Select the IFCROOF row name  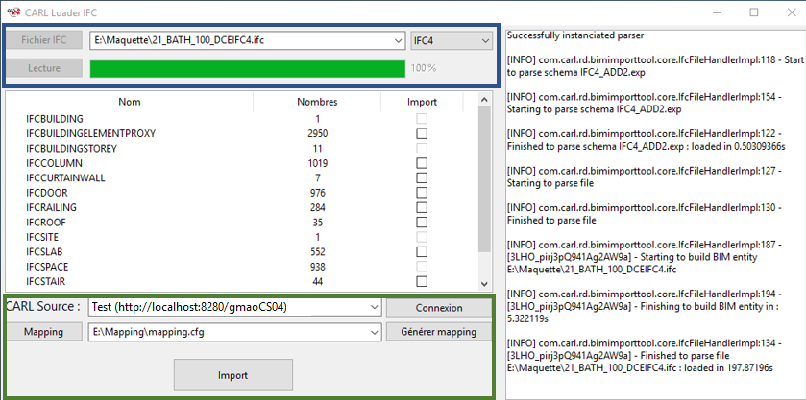[46, 223]
